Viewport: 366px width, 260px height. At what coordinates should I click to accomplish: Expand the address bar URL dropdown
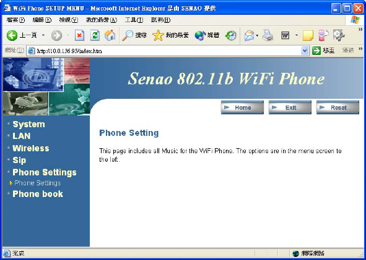(x=305, y=51)
